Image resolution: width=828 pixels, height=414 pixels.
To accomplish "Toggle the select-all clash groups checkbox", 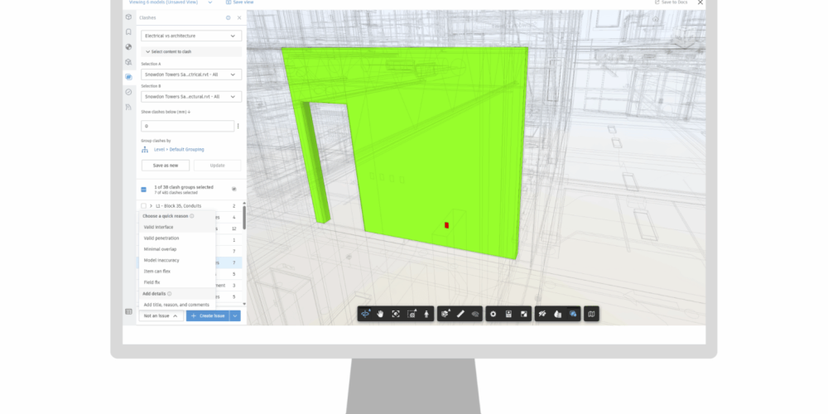I will (x=143, y=189).
